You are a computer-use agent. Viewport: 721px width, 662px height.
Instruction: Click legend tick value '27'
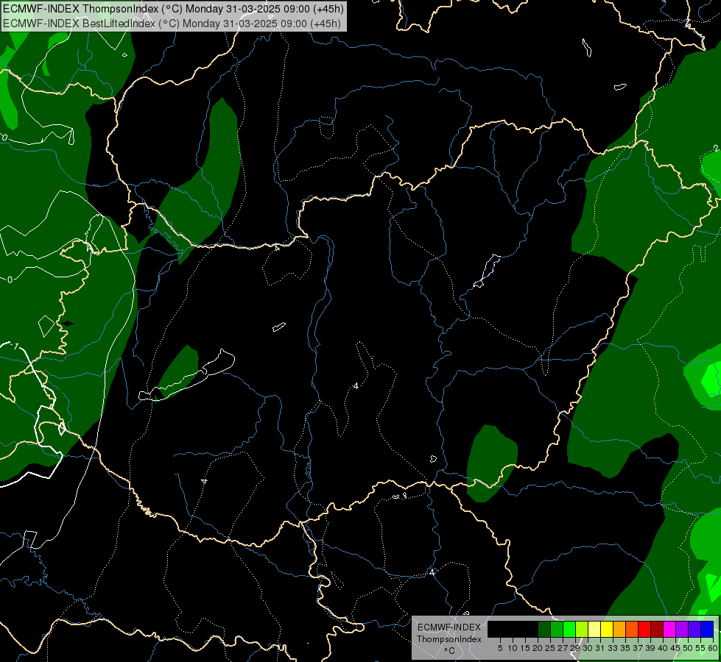pos(563,648)
